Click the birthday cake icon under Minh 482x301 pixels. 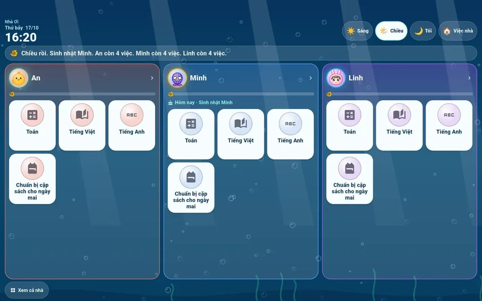point(170,103)
